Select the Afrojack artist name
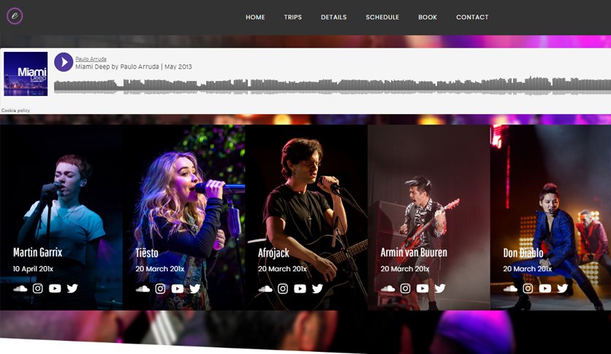This screenshot has width=611, height=354. click(273, 253)
